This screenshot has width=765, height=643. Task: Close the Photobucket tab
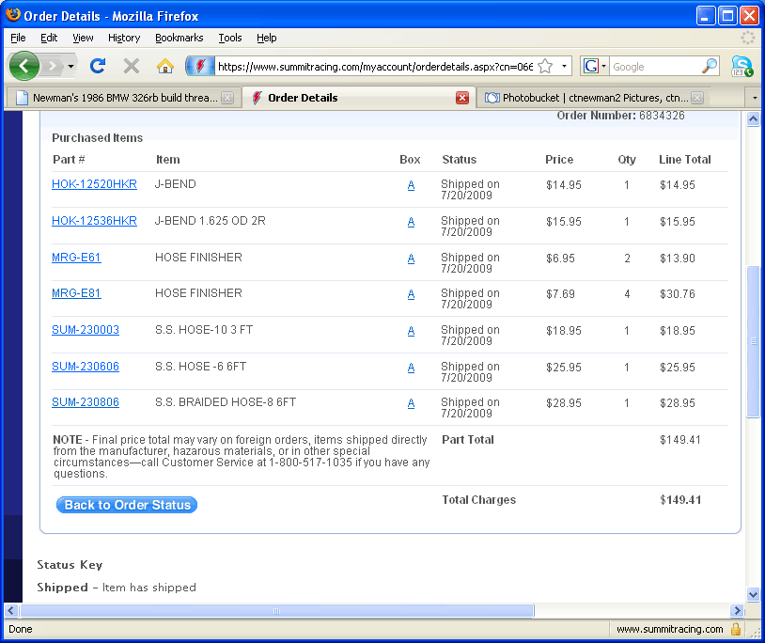point(697,98)
